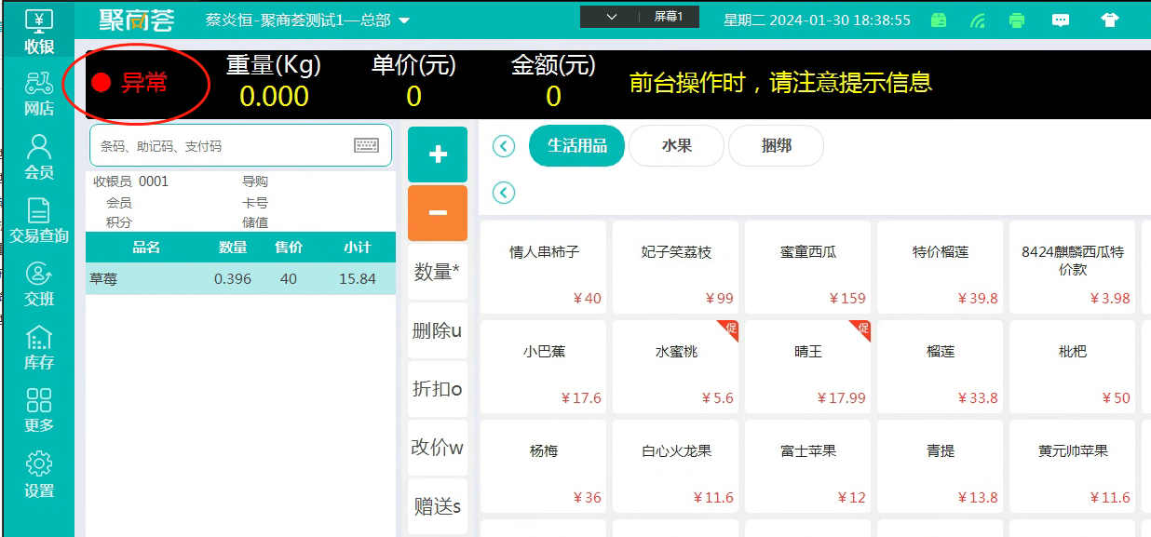Viewport: 1151px width, 537px height.
Task: Click the 储值 stored value field
Action: 255,222
